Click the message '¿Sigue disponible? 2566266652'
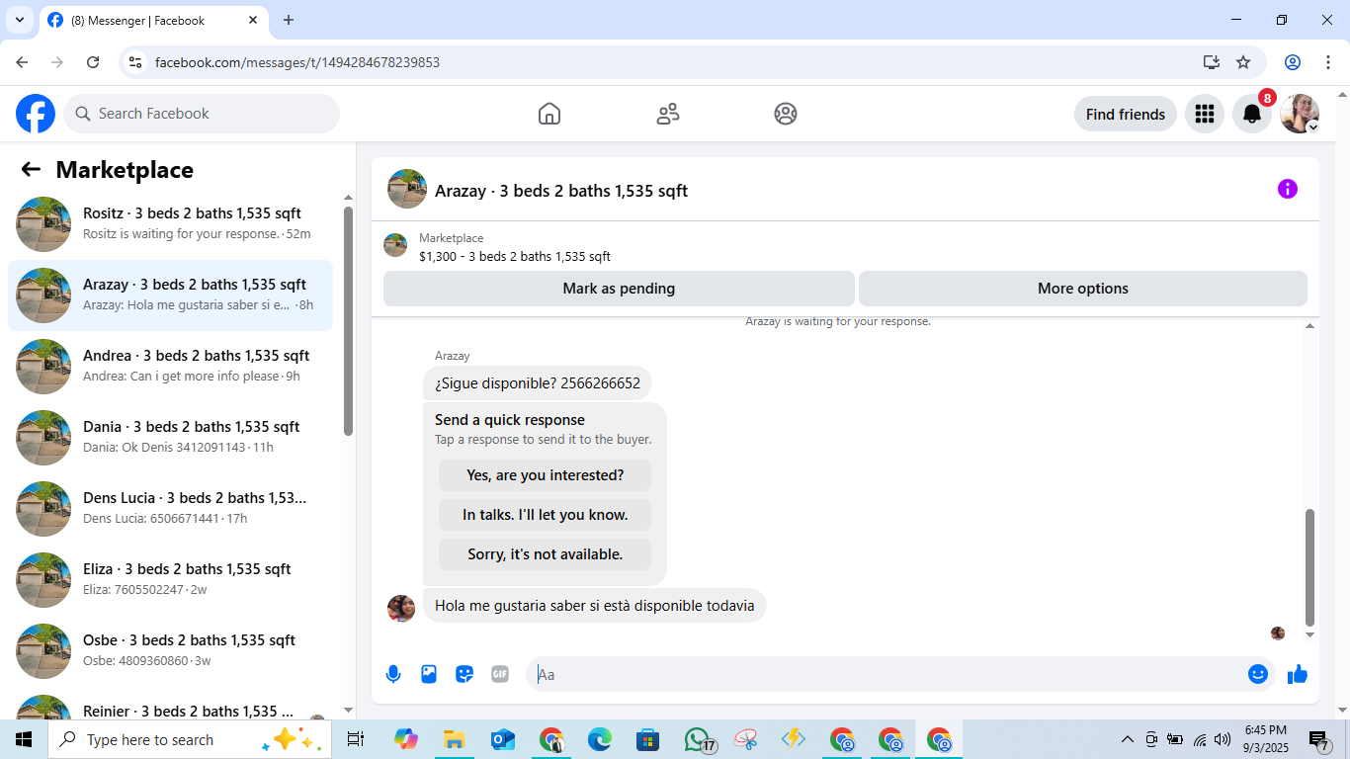1350x759 pixels. [x=538, y=383]
